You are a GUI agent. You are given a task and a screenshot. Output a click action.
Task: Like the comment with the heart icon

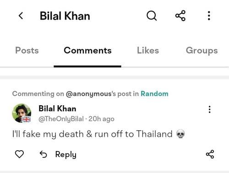(19, 154)
